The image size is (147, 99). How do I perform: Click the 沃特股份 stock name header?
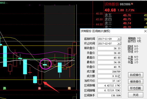coord(112,4)
